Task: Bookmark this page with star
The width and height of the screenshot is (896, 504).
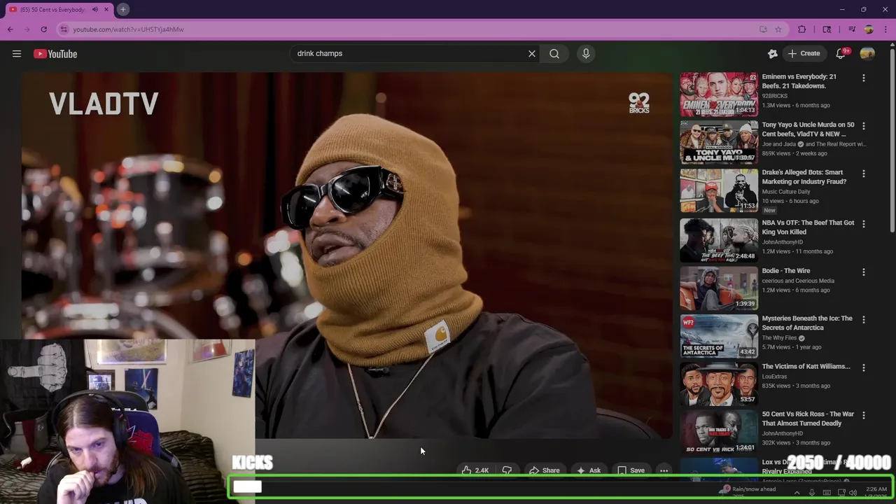Action: [778, 29]
